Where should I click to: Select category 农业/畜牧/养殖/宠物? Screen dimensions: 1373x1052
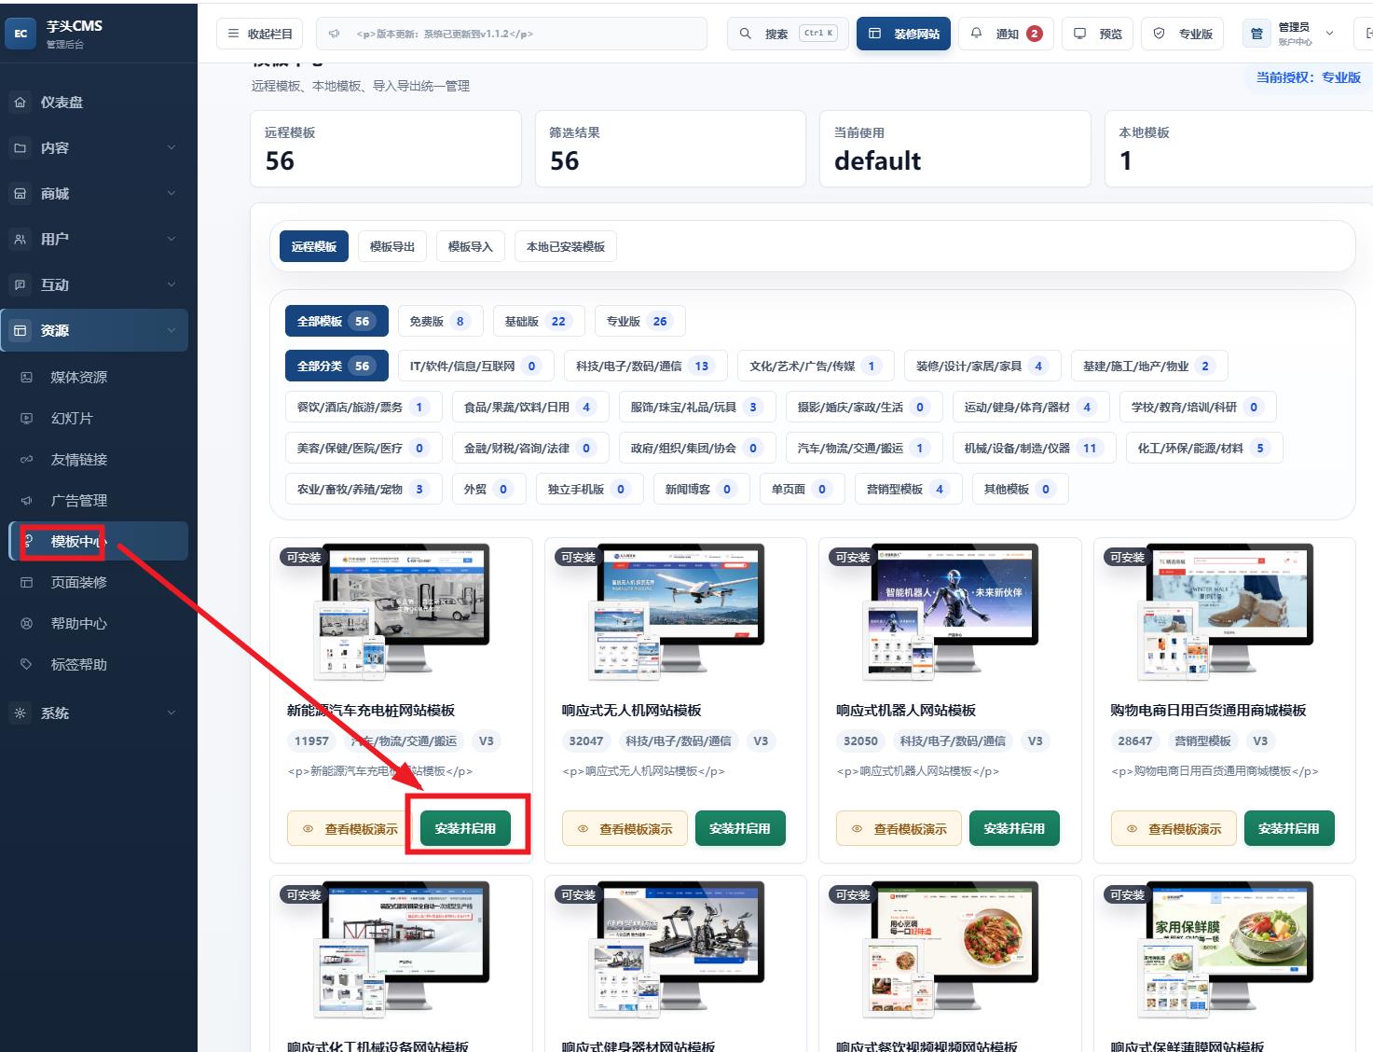coord(364,490)
